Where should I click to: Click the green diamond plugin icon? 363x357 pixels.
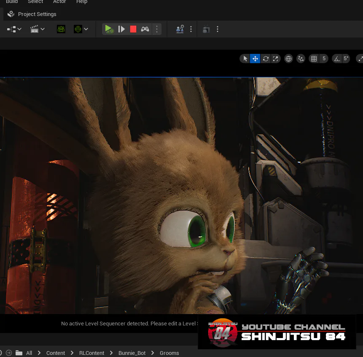(78, 29)
